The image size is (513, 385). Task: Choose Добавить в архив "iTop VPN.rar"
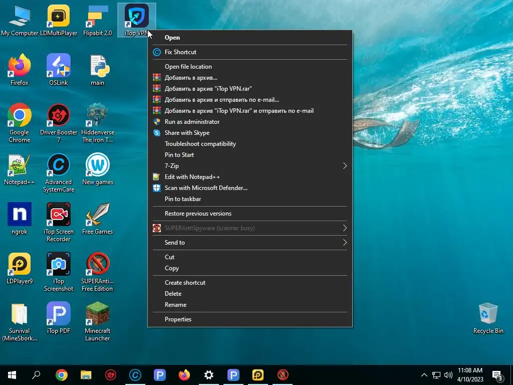[x=250, y=89]
